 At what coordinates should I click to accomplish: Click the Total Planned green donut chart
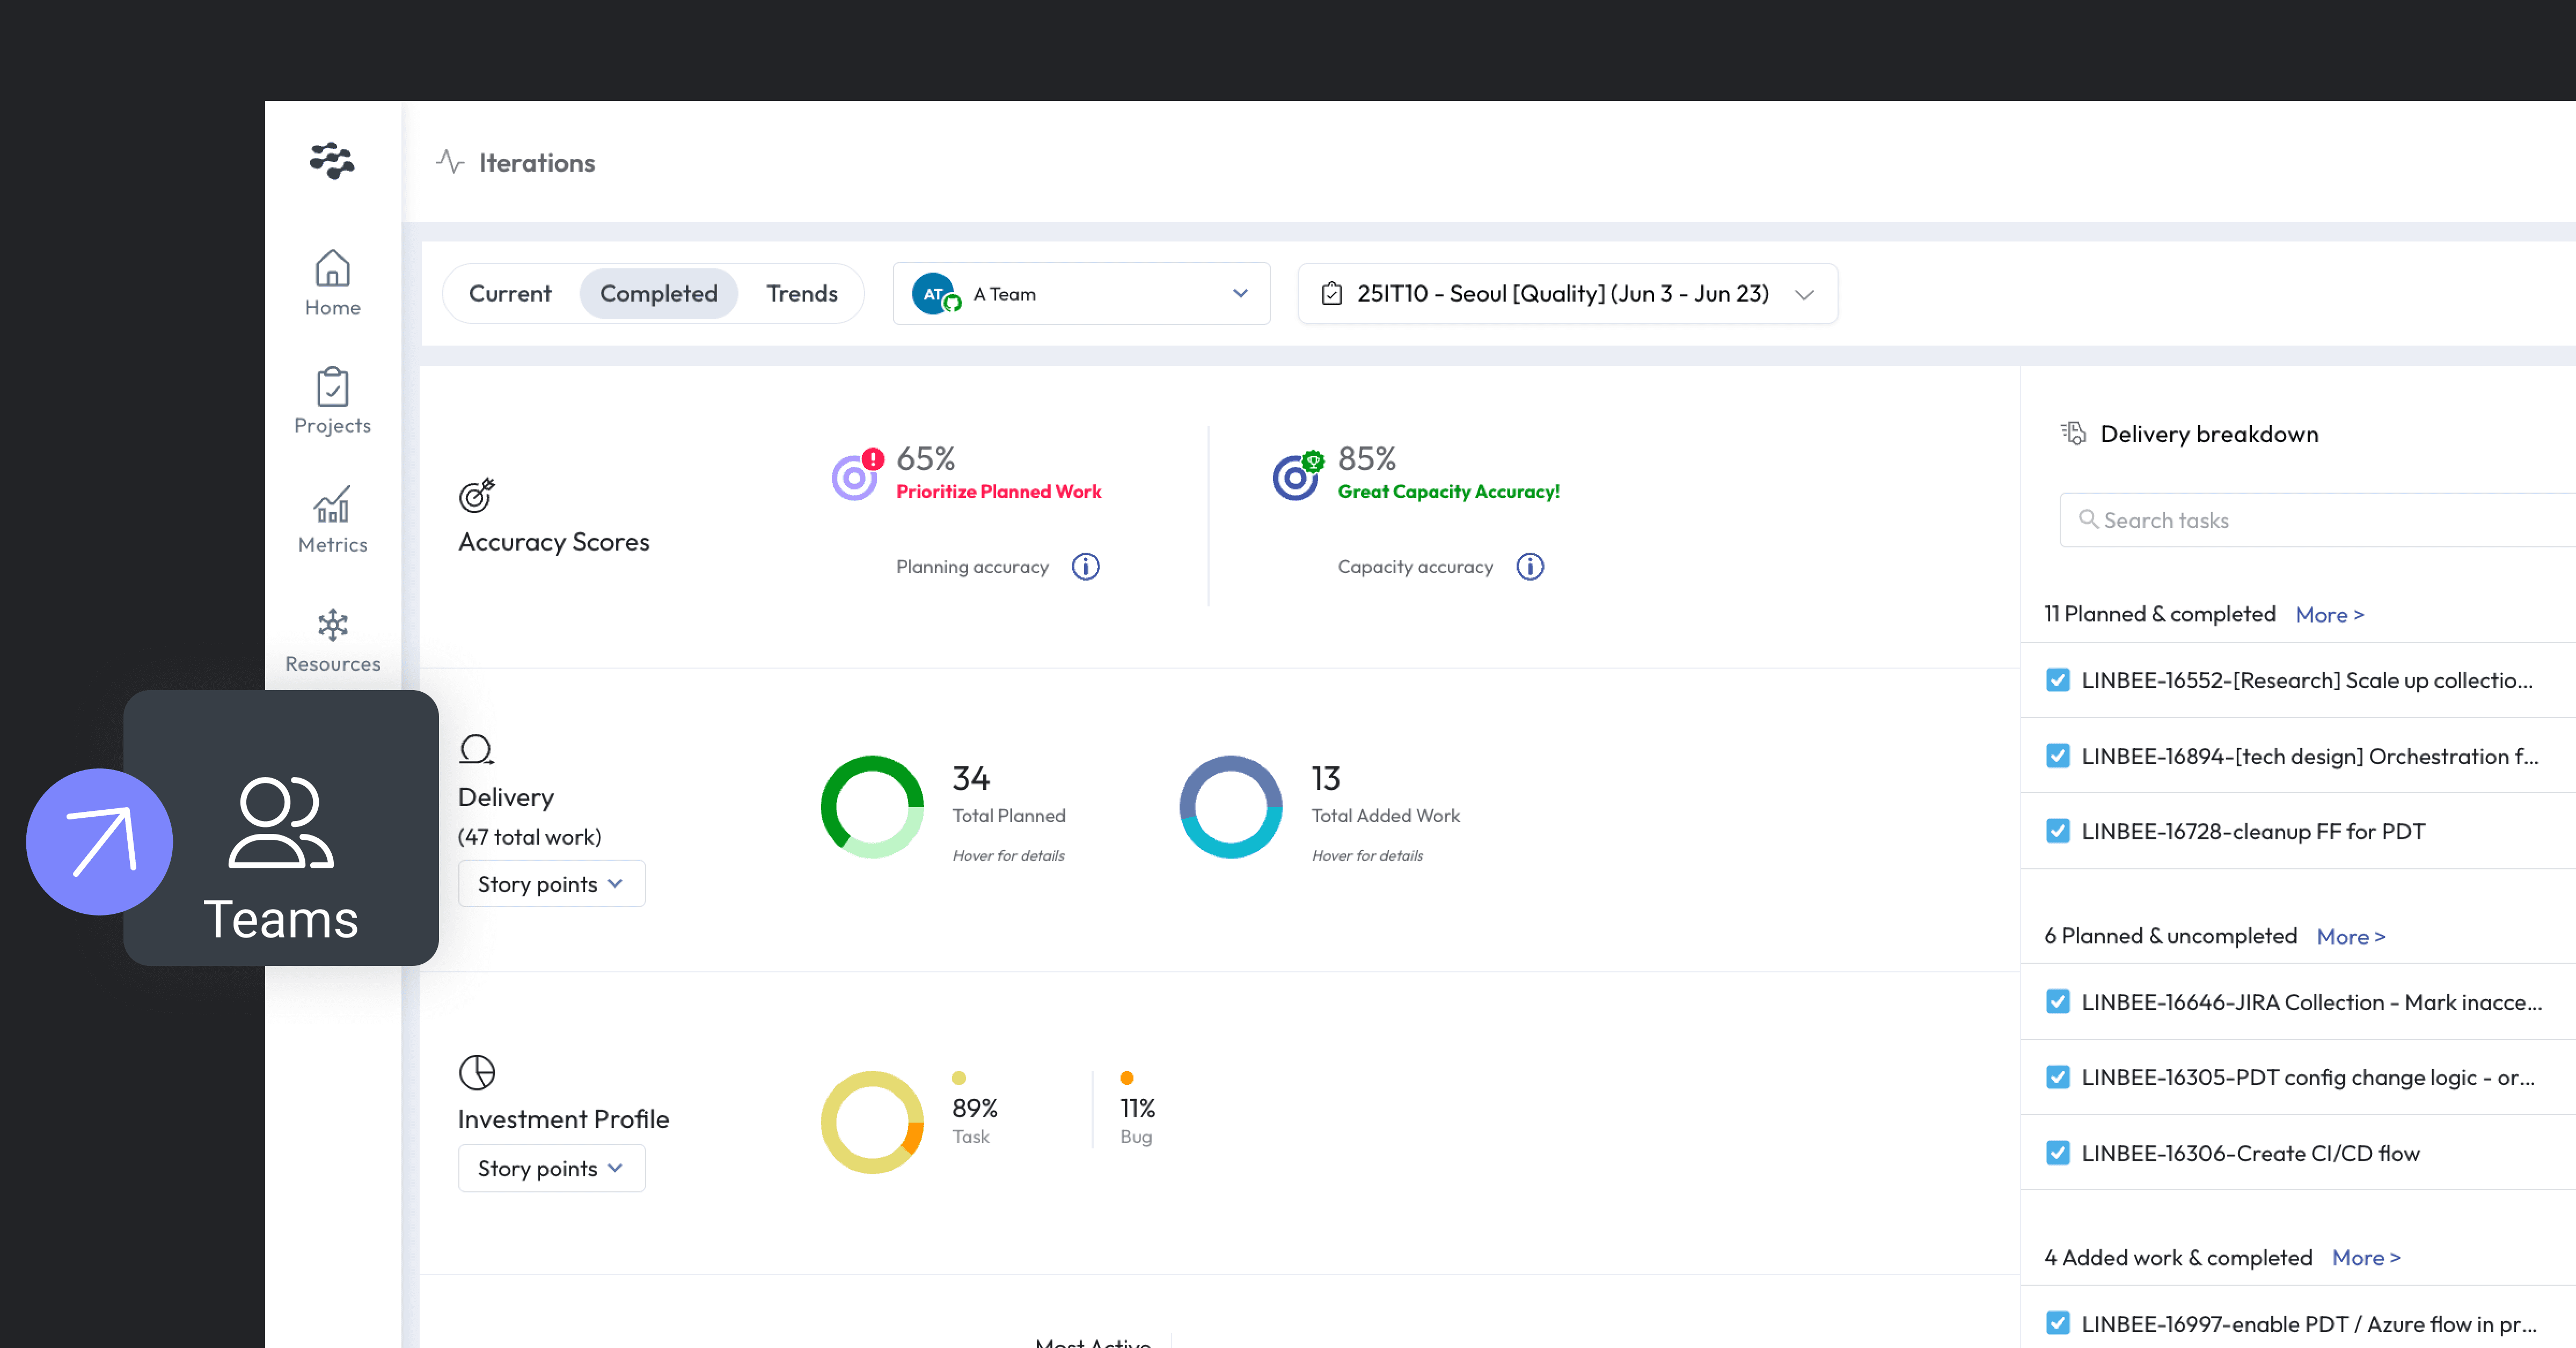(x=872, y=807)
